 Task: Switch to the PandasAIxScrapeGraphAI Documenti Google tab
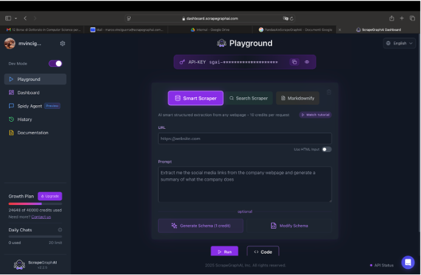pyautogui.click(x=295, y=30)
